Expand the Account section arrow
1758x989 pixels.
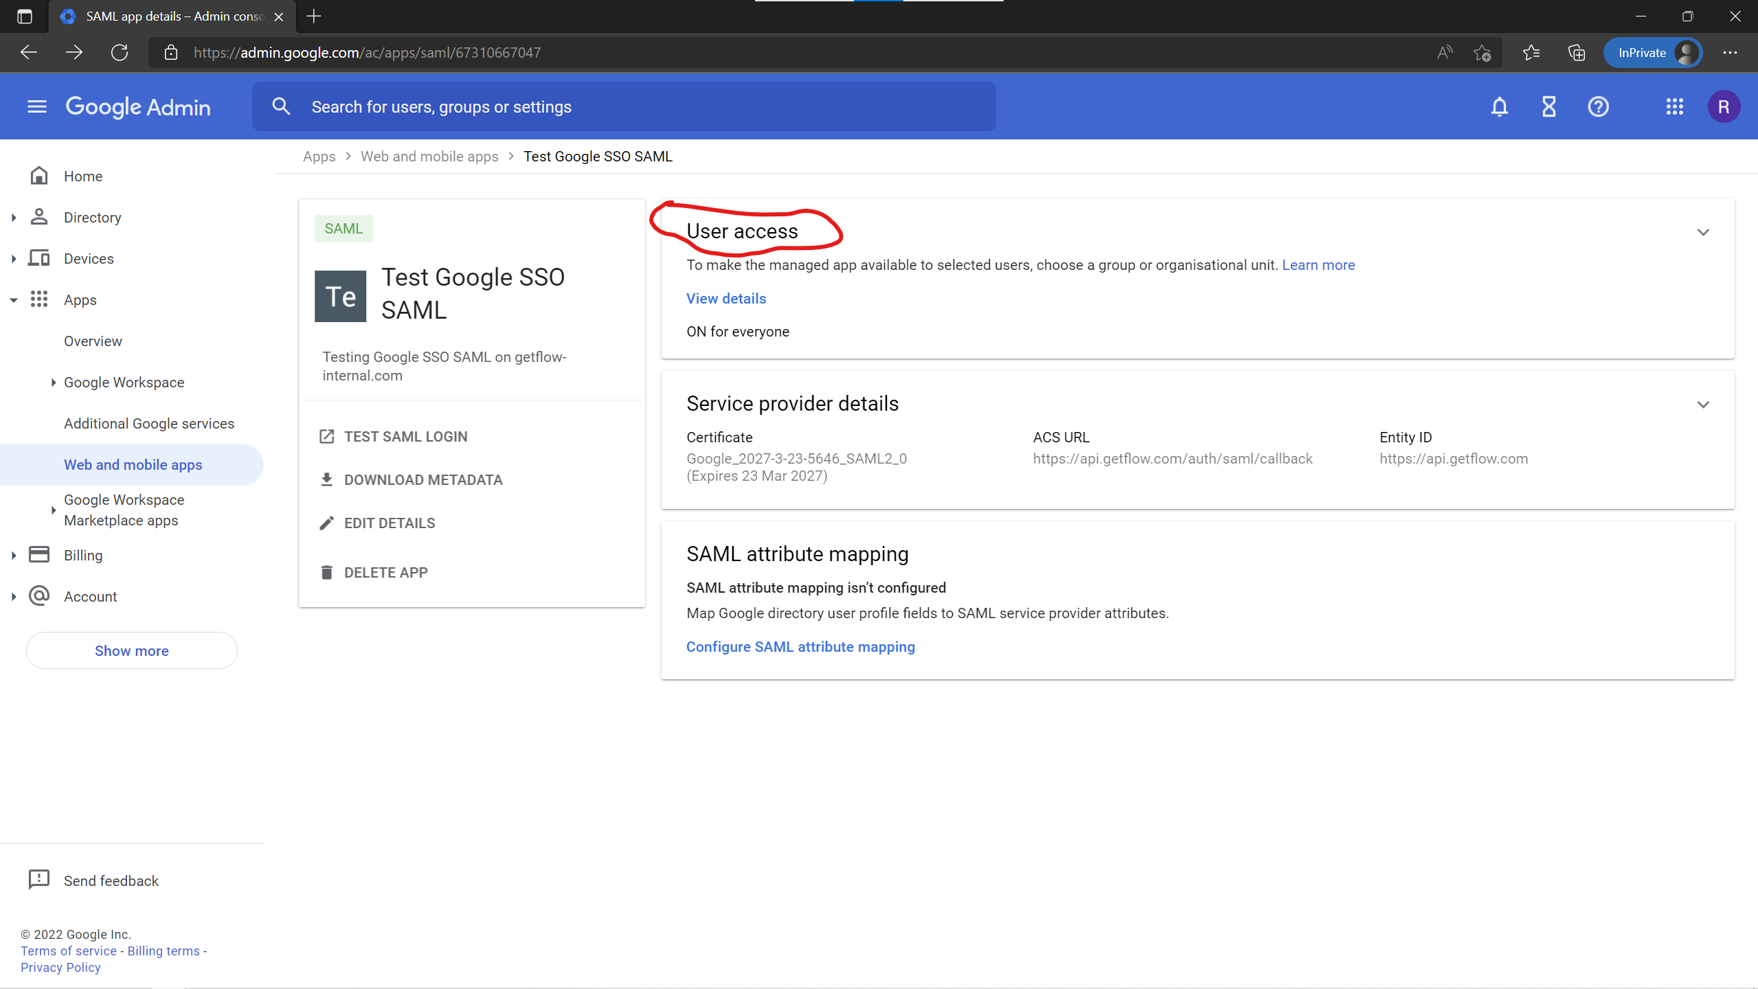14,597
